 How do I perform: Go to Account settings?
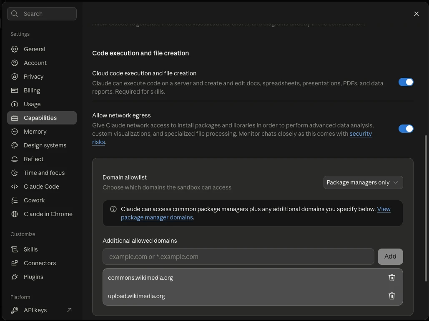tap(42, 63)
